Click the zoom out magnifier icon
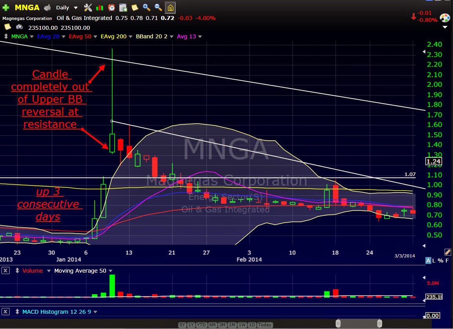This screenshot has height=329, width=453. (x=158, y=7)
